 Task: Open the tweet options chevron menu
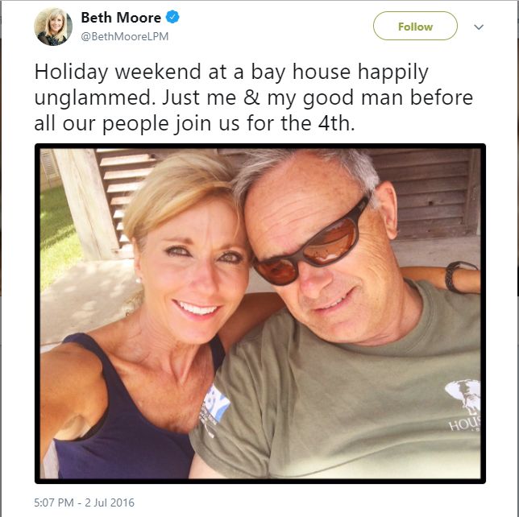(479, 27)
